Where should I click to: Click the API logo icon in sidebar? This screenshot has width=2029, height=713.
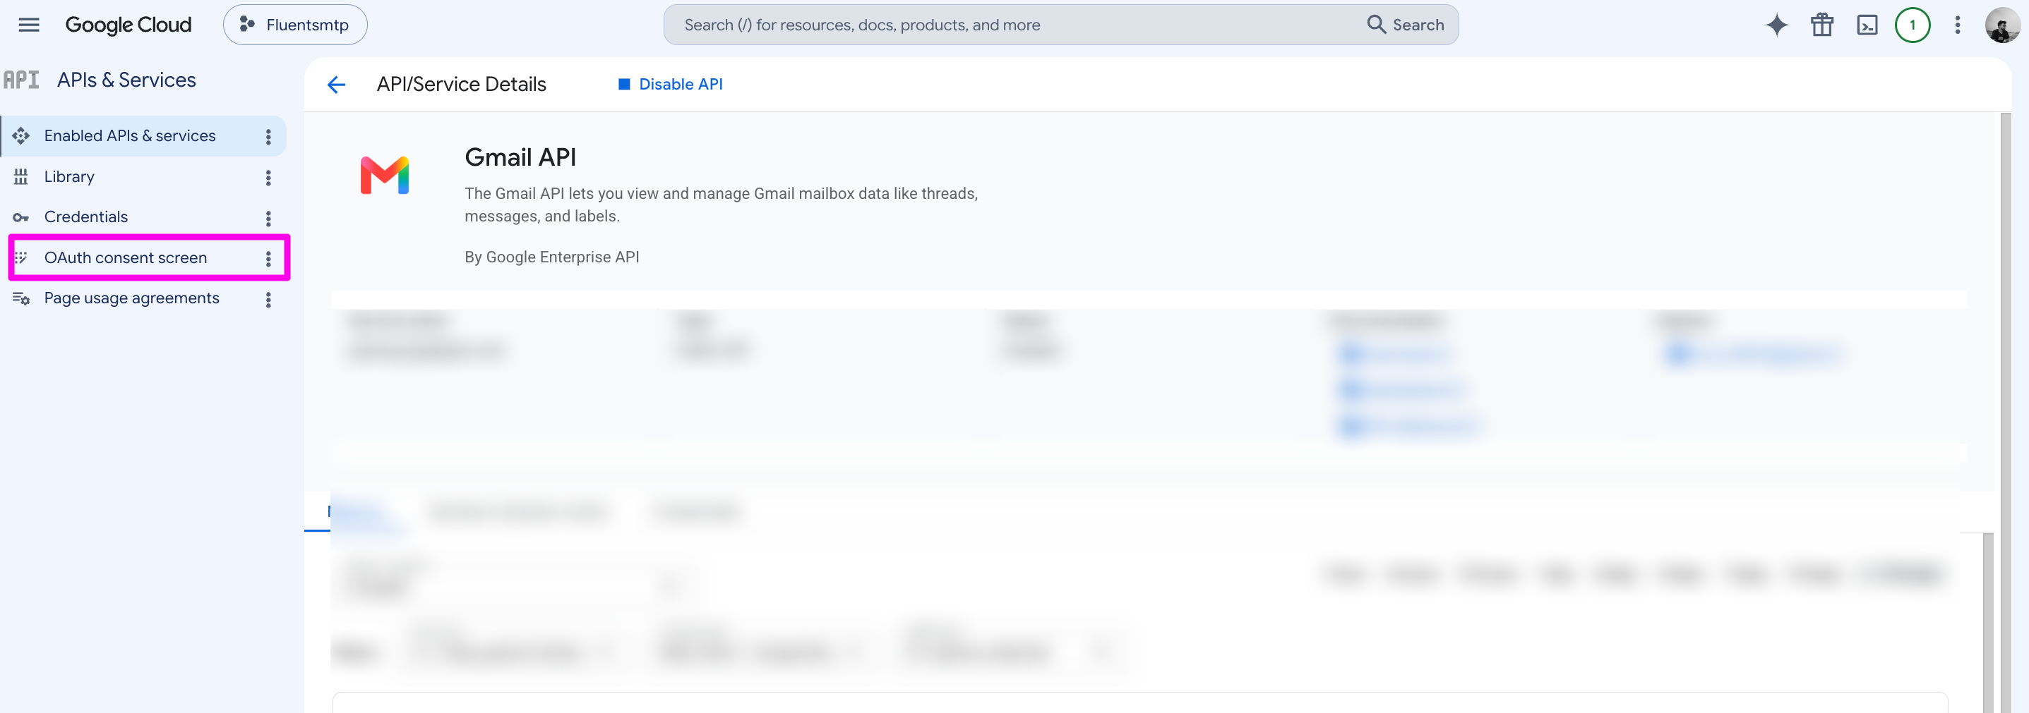21,80
